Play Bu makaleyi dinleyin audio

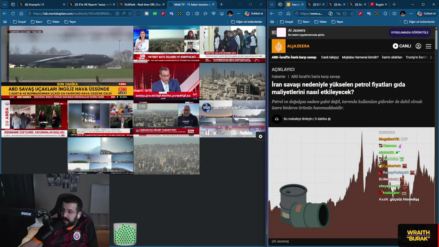(x=276, y=119)
